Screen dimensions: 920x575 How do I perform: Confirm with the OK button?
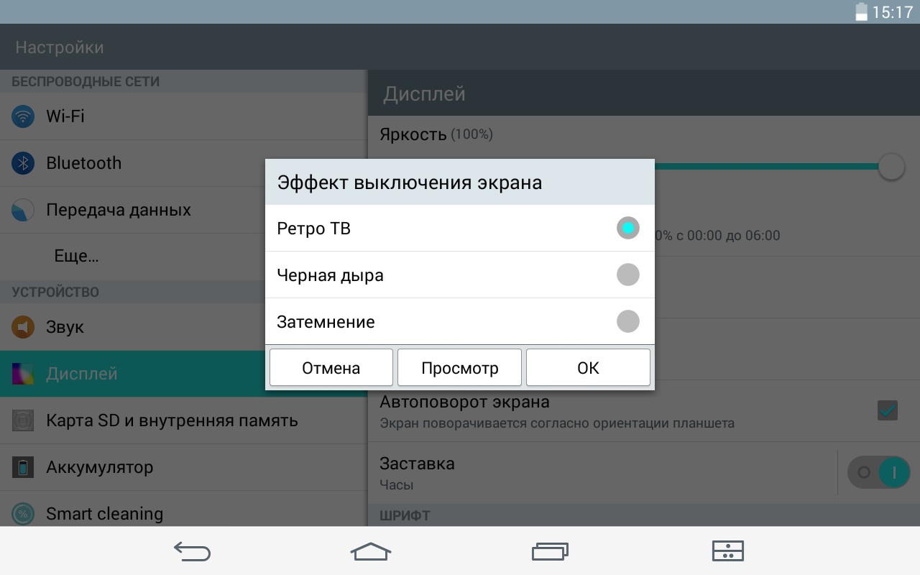coord(588,368)
